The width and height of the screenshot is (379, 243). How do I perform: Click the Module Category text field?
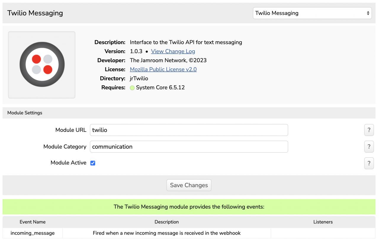tap(189, 147)
